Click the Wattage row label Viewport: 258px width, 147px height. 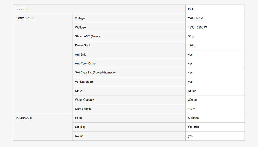coord(80,28)
